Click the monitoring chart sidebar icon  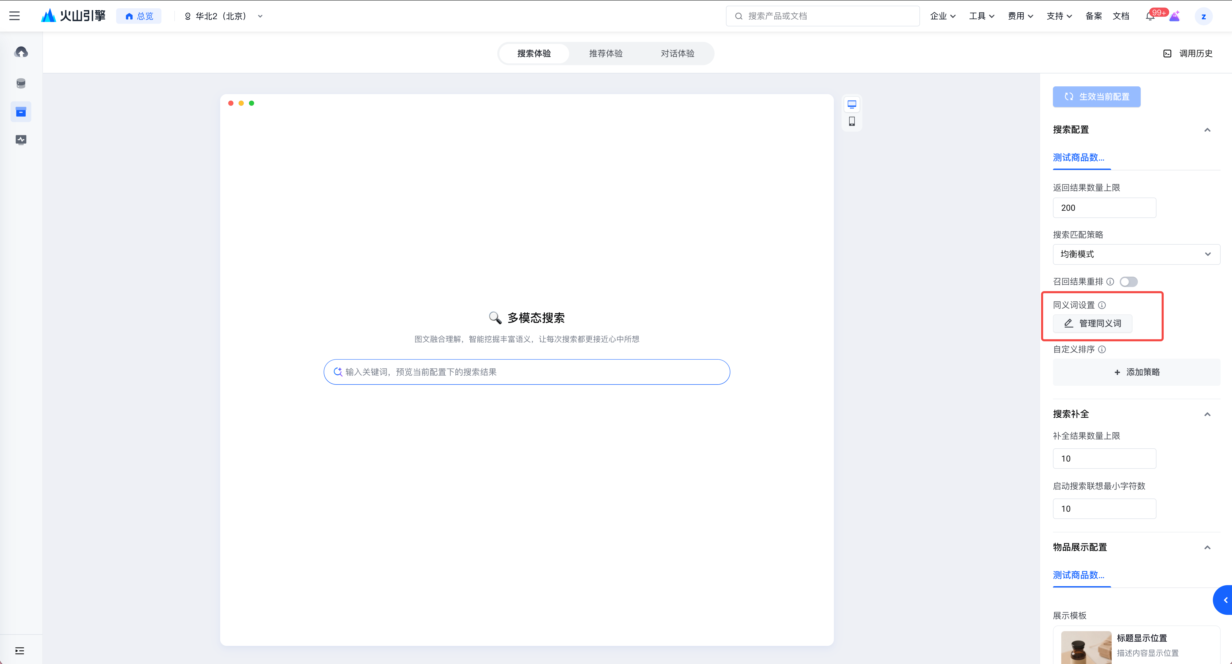(20, 140)
